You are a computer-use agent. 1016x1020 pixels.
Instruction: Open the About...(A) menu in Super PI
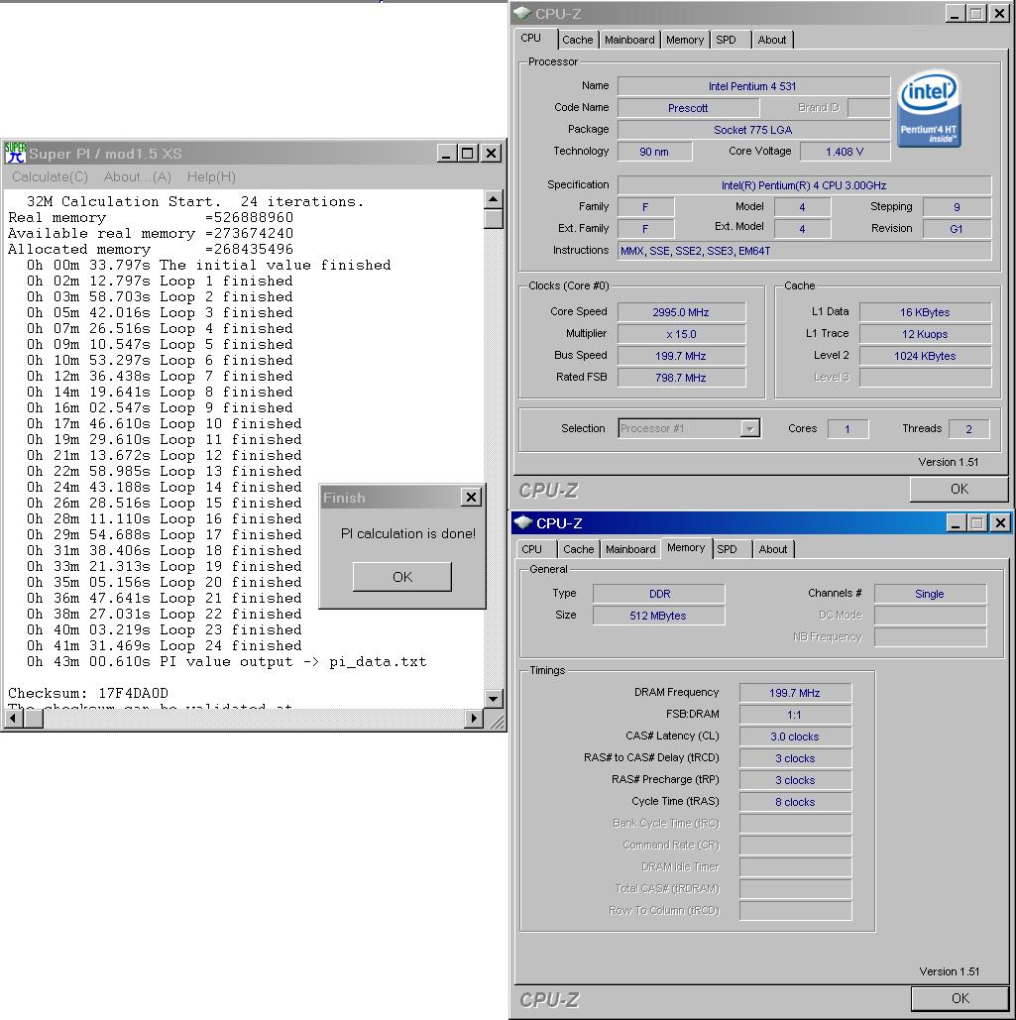[137, 176]
